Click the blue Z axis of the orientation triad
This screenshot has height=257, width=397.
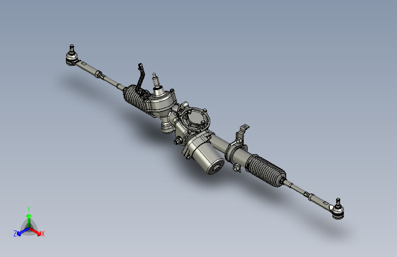[23, 231]
